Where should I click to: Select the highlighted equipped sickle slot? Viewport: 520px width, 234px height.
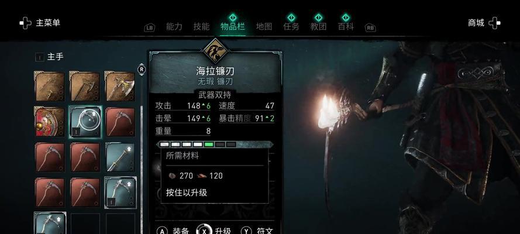pos(85,122)
